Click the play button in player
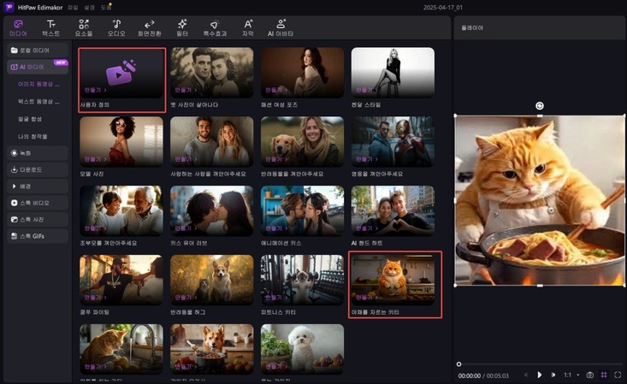627x384 pixels. pyautogui.click(x=539, y=375)
